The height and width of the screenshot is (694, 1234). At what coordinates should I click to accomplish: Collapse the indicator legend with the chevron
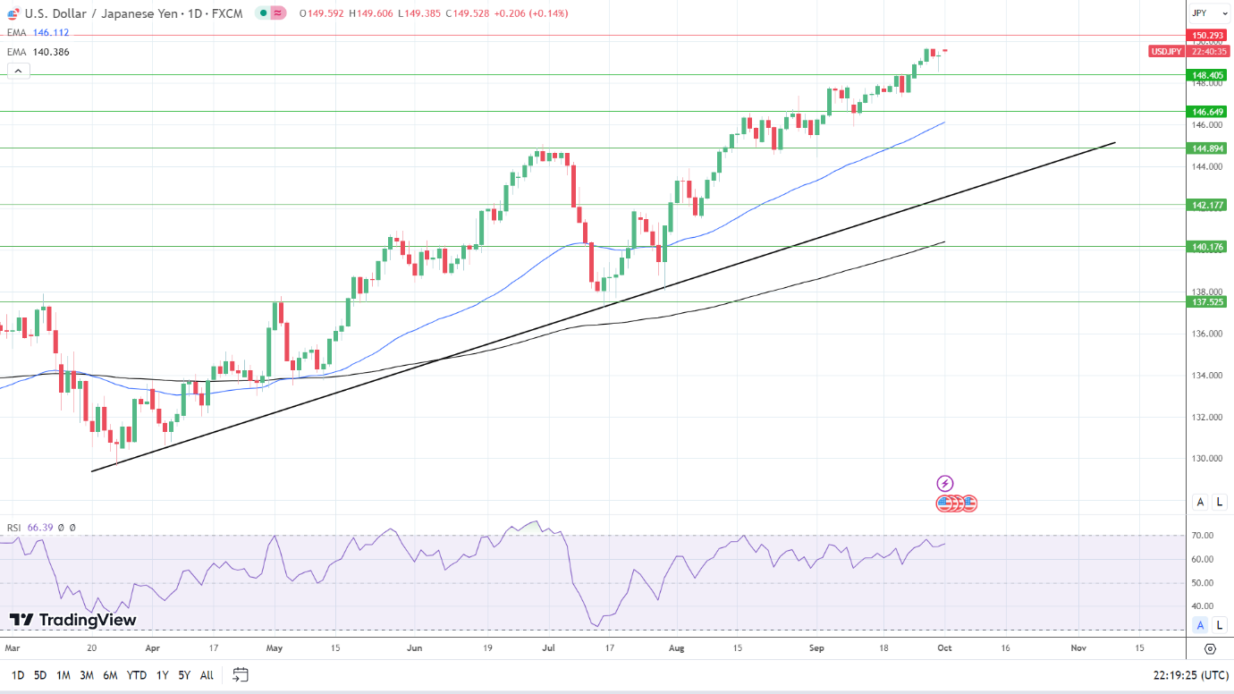click(x=18, y=71)
